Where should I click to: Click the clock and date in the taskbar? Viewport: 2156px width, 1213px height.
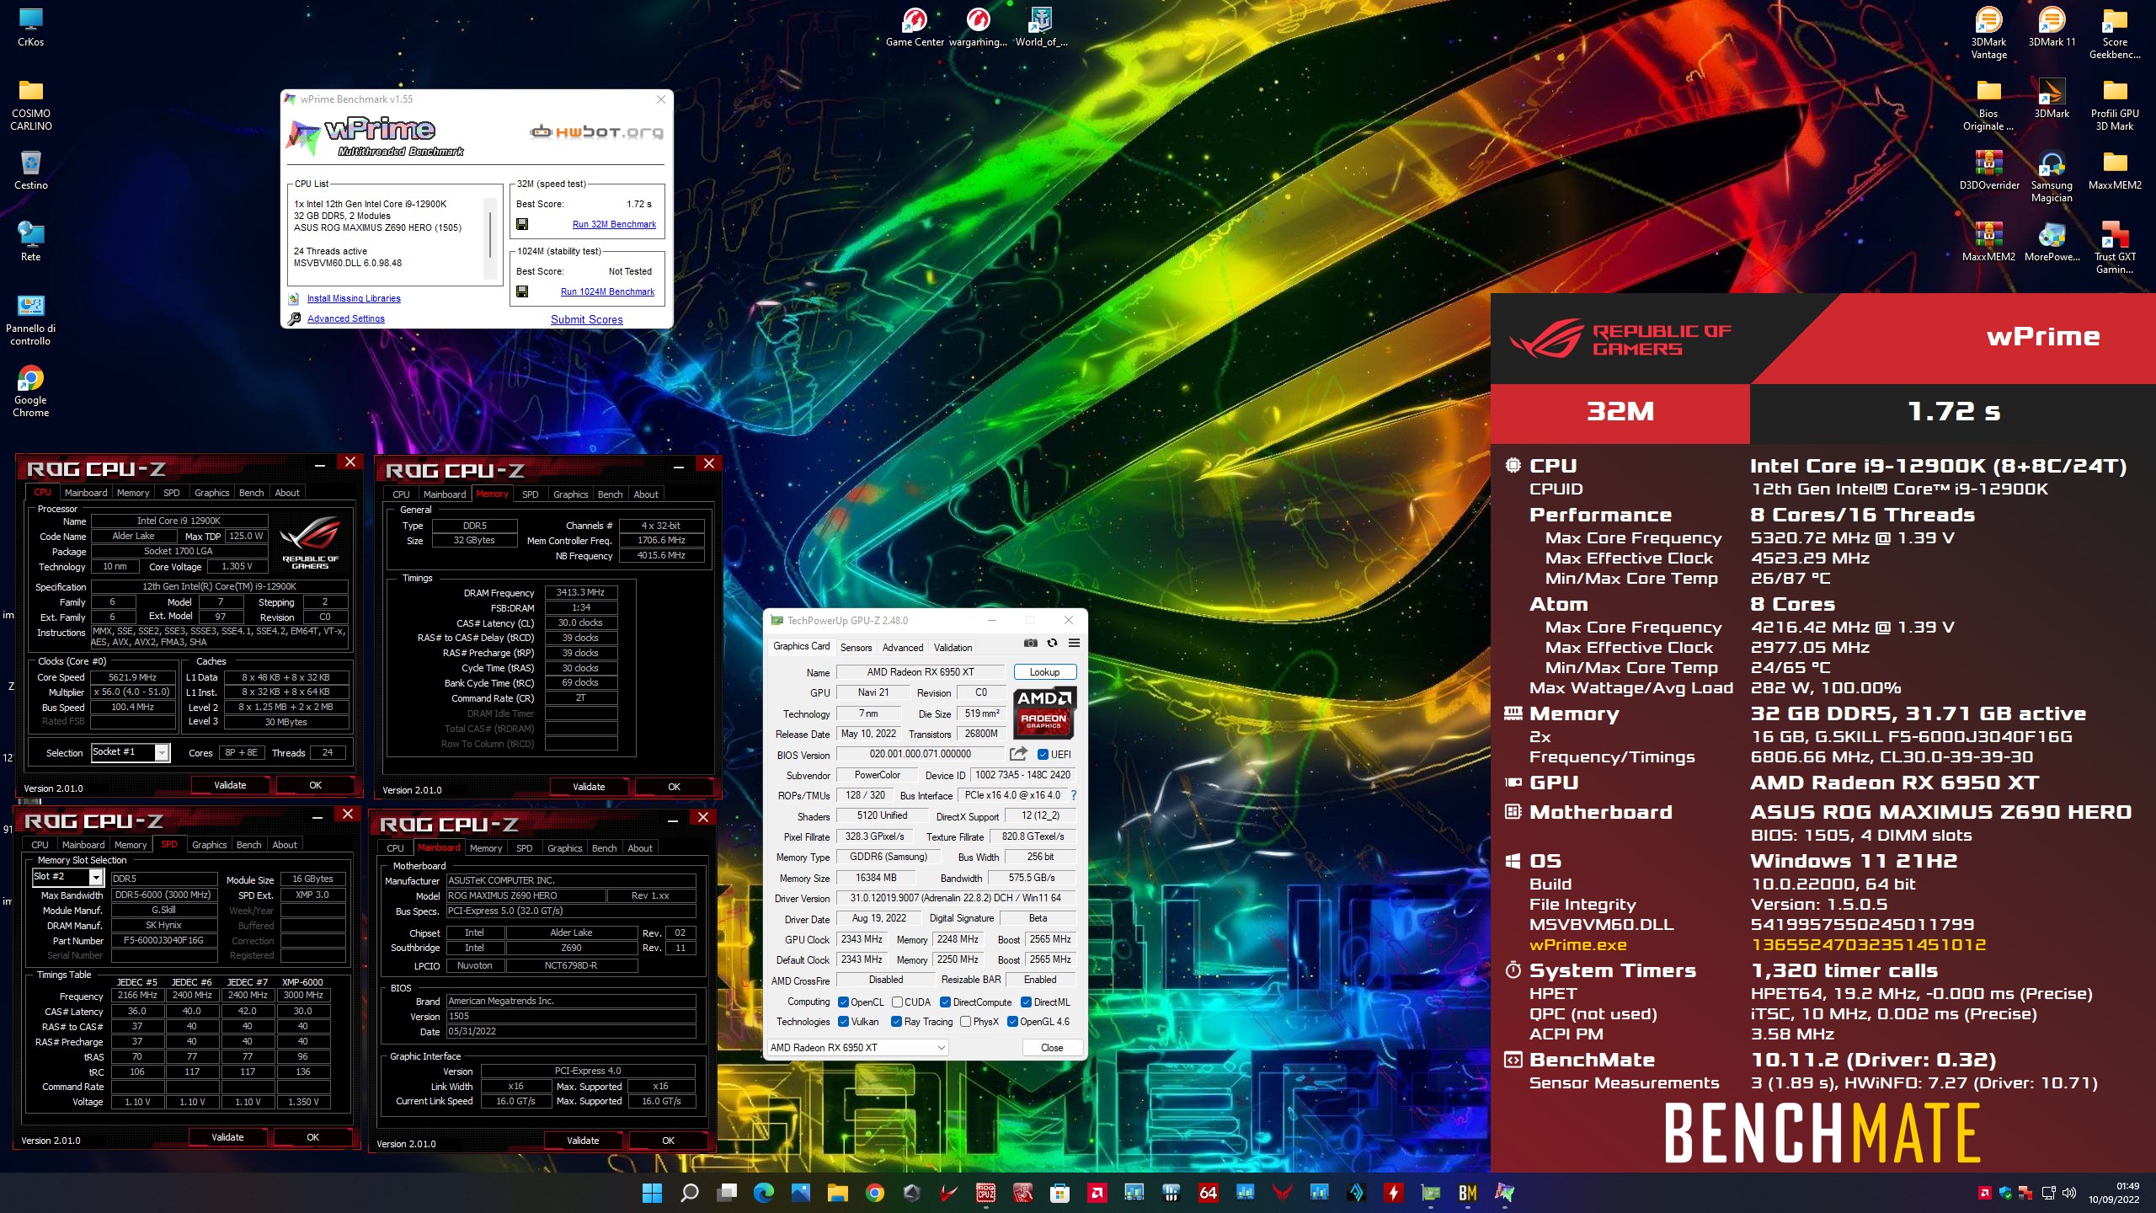pos(2114,1193)
